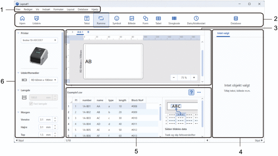Screen dimensions: 278x156
Task: Click the Højre margin value field
Action: 45,127
